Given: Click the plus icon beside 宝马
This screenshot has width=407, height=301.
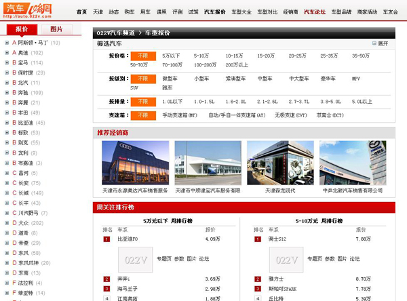Looking at the screenshot, I should point(6,62).
